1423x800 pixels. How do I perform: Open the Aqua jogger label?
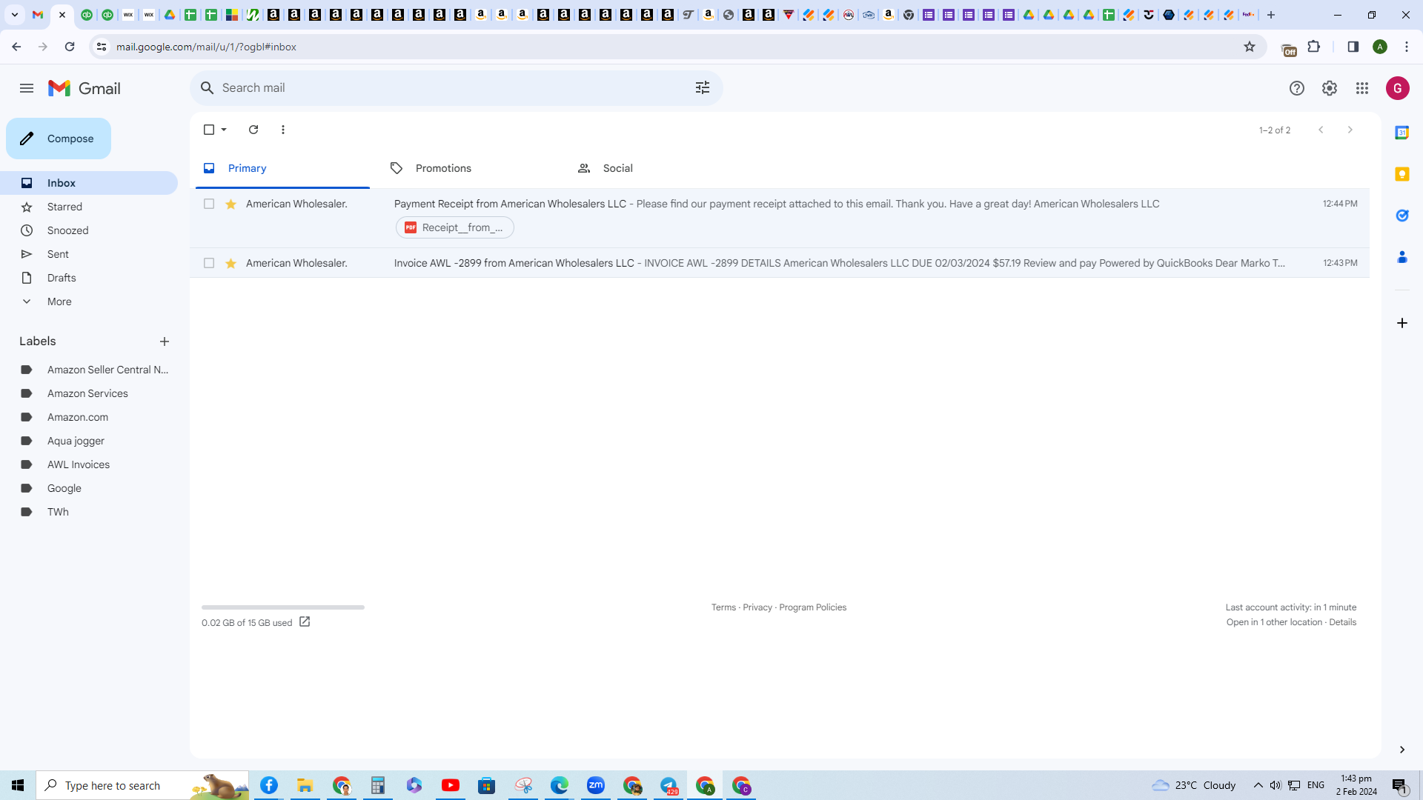click(89, 441)
